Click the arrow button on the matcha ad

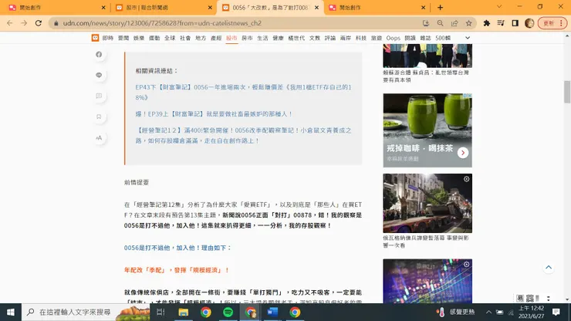(463, 153)
